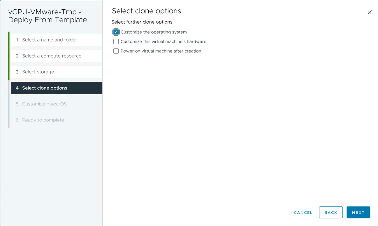This screenshot has height=226, width=378.
Task: Click the 'Select further clone options' subtitle
Action: [142, 22]
